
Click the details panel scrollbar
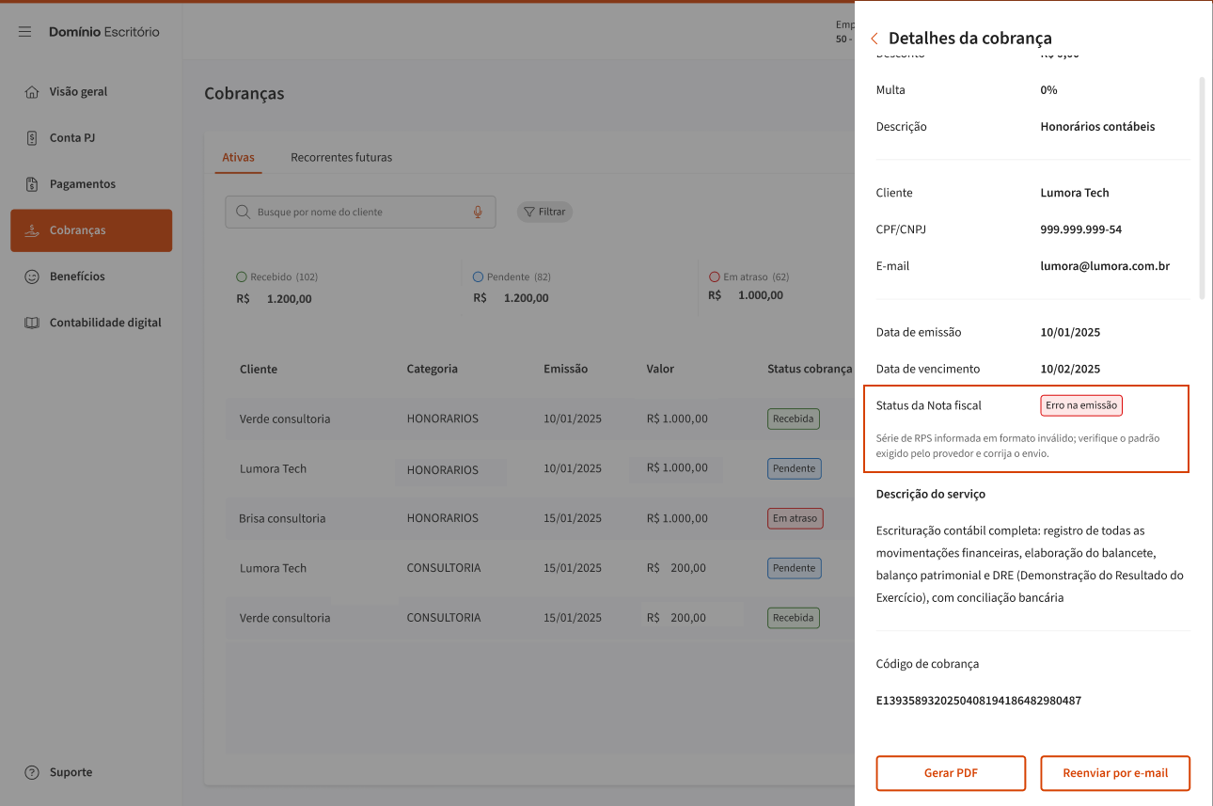click(x=1201, y=188)
